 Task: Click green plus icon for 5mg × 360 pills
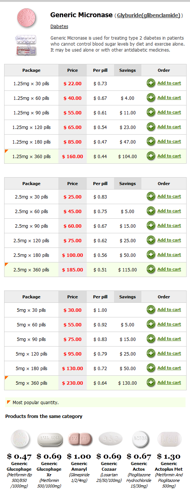[x=151, y=382]
